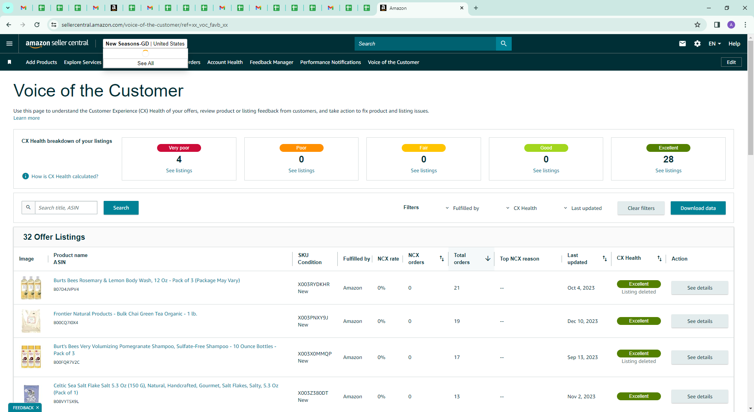This screenshot has height=412, width=754.
Task: Sort by Total orders using the down arrow
Action: [x=488, y=259]
